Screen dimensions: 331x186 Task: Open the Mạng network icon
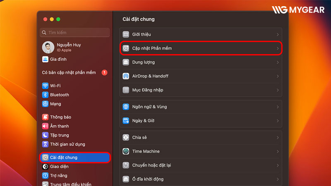click(45, 104)
